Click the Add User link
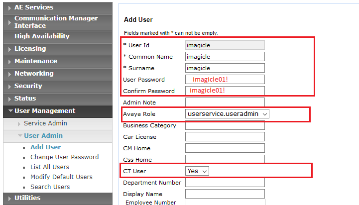The height and width of the screenshot is (205, 359). tap(46, 147)
